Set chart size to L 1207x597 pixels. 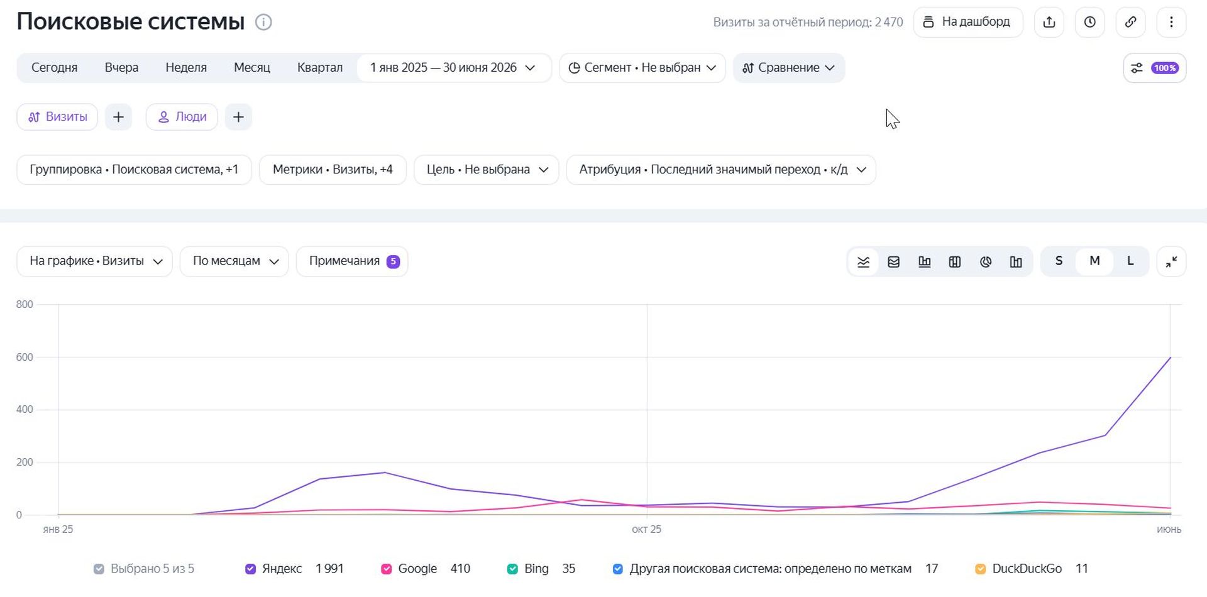coord(1130,261)
